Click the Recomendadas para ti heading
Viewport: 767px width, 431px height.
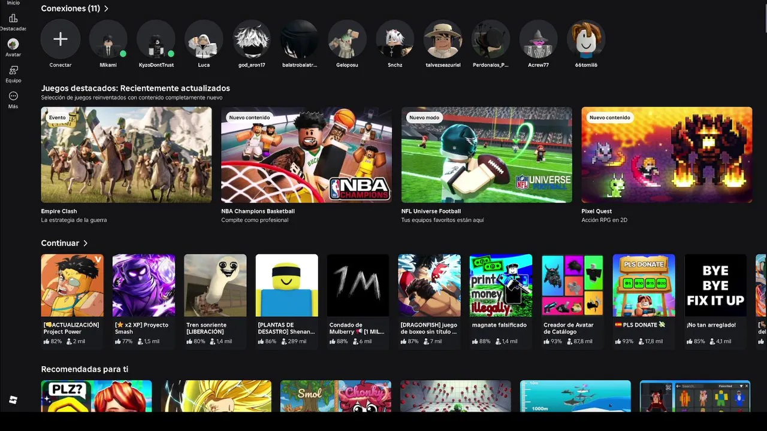point(84,369)
